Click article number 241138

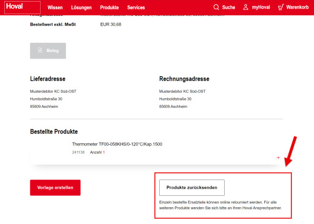click(78, 152)
